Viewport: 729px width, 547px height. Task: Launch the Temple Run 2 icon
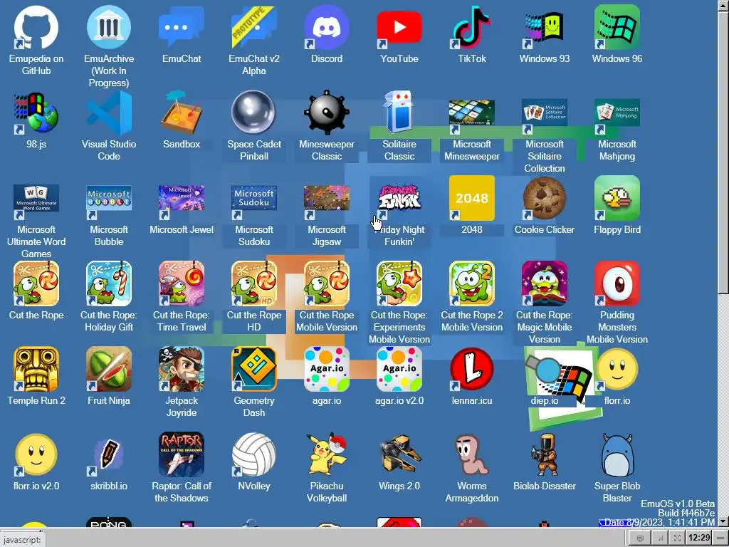click(36, 369)
